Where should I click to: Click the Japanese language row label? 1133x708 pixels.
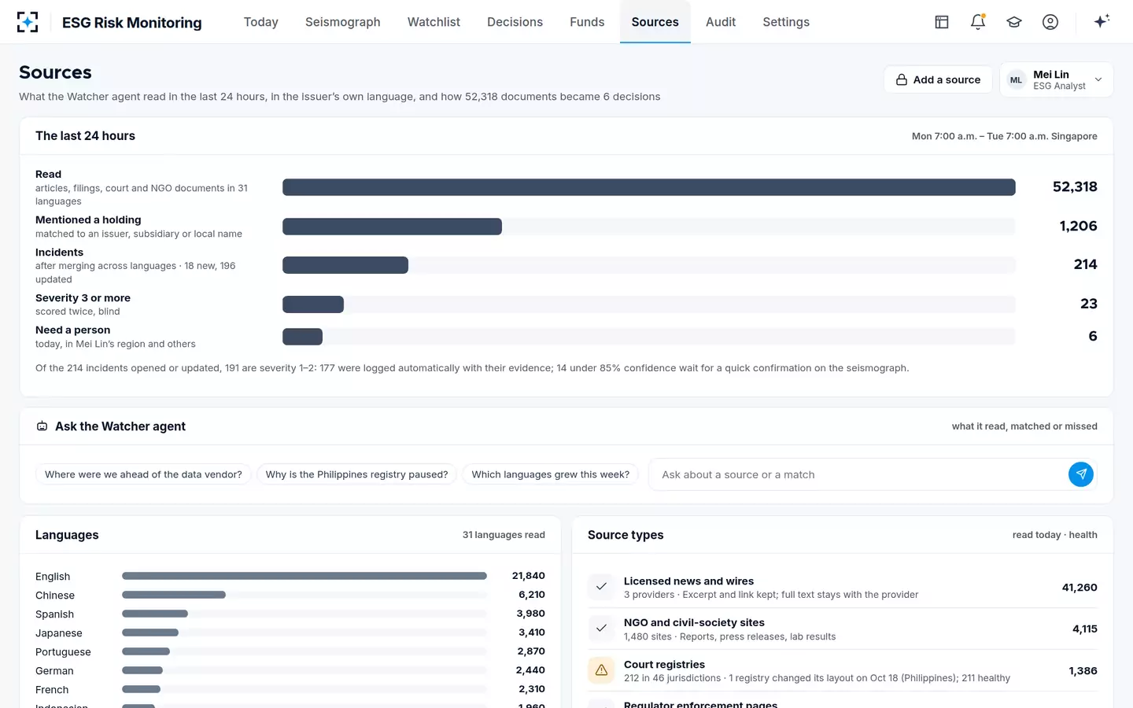click(x=59, y=633)
